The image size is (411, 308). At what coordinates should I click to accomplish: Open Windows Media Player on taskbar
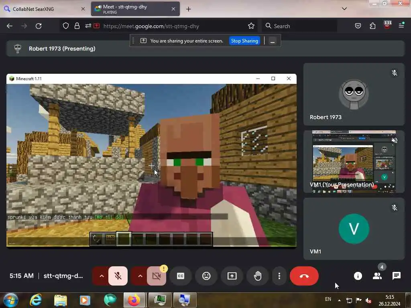point(85,300)
